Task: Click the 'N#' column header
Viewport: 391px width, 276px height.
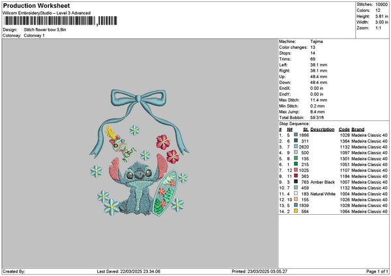Action: coord(289,130)
